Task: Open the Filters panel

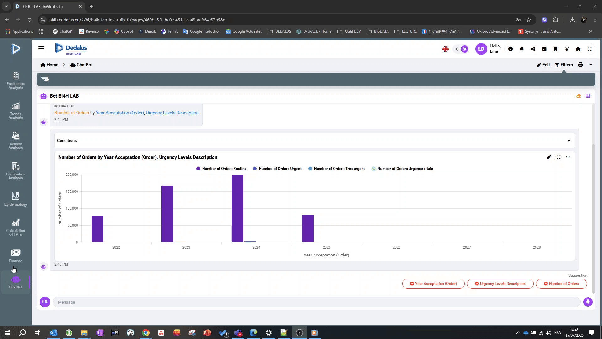Action: [x=564, y=65]
